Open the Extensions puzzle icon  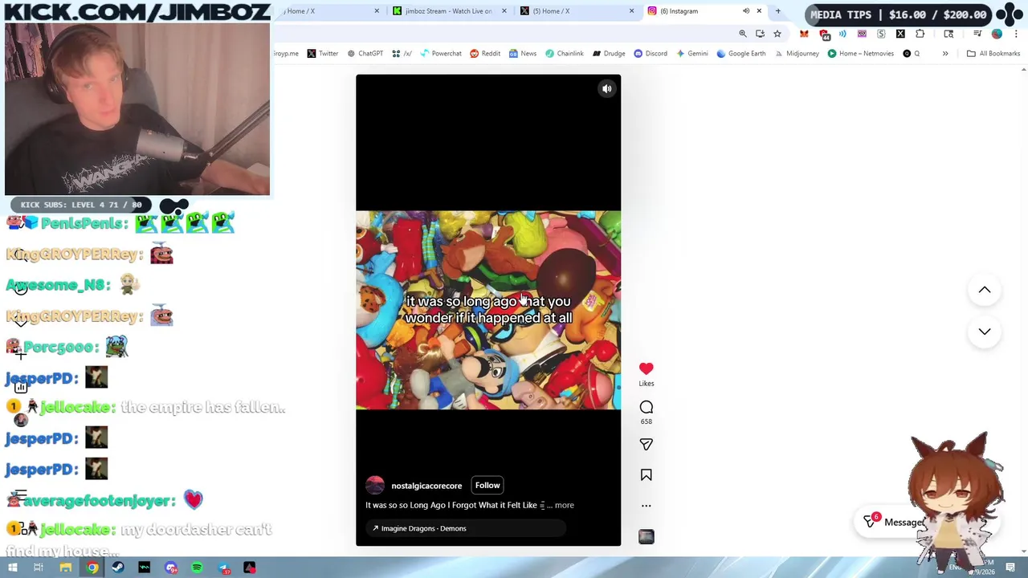tap(920, 34)
